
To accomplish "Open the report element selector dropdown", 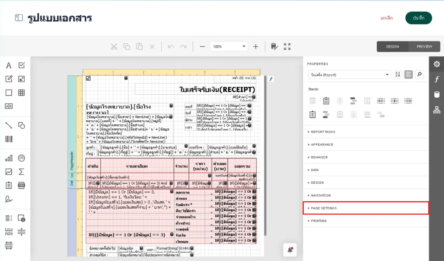I will [x=349, y=75].
